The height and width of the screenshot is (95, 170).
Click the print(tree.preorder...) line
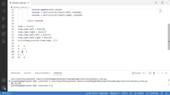(x=38, y=40)
